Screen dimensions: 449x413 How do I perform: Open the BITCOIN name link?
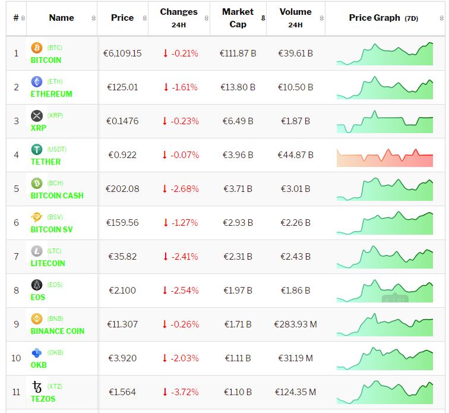(x=46, y=60)
